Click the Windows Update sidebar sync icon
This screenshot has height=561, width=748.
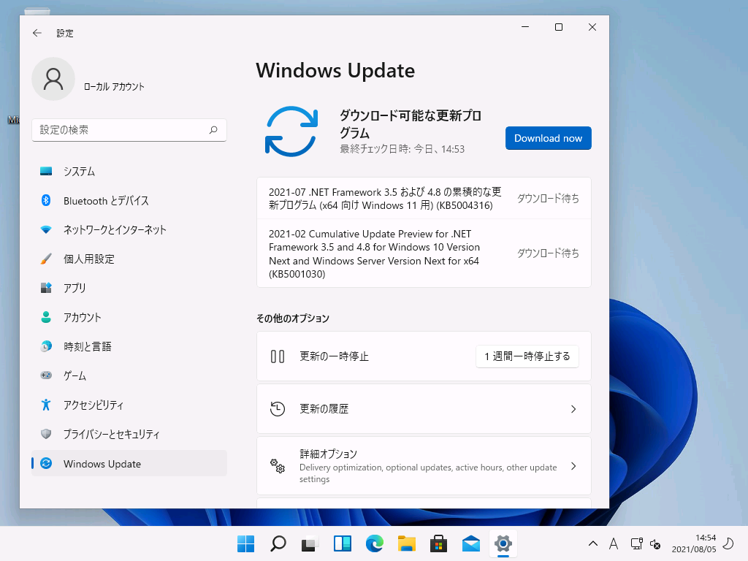(46, 463)
